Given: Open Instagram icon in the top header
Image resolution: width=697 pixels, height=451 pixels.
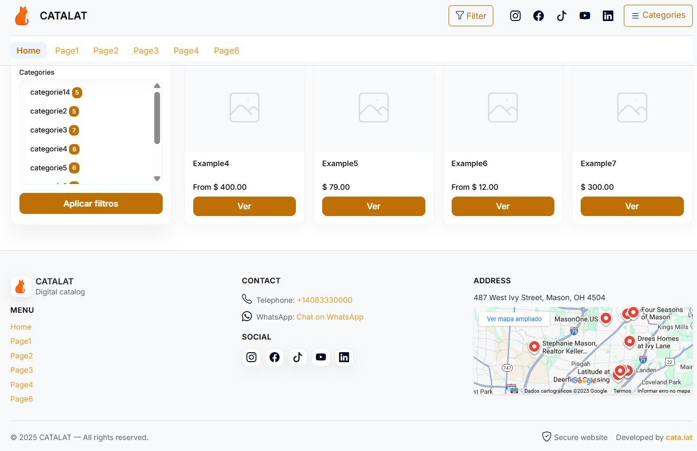Looking at the screenshot, I should click(x=515, y=16).
